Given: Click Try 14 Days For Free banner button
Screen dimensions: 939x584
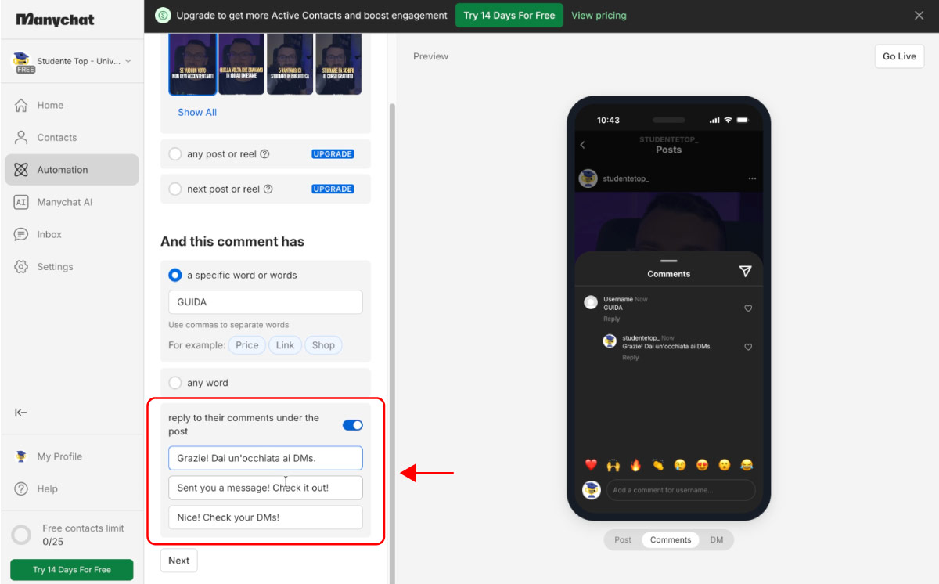Looking at the screenshot, I should pyautogui.click(x=509, y=15).
